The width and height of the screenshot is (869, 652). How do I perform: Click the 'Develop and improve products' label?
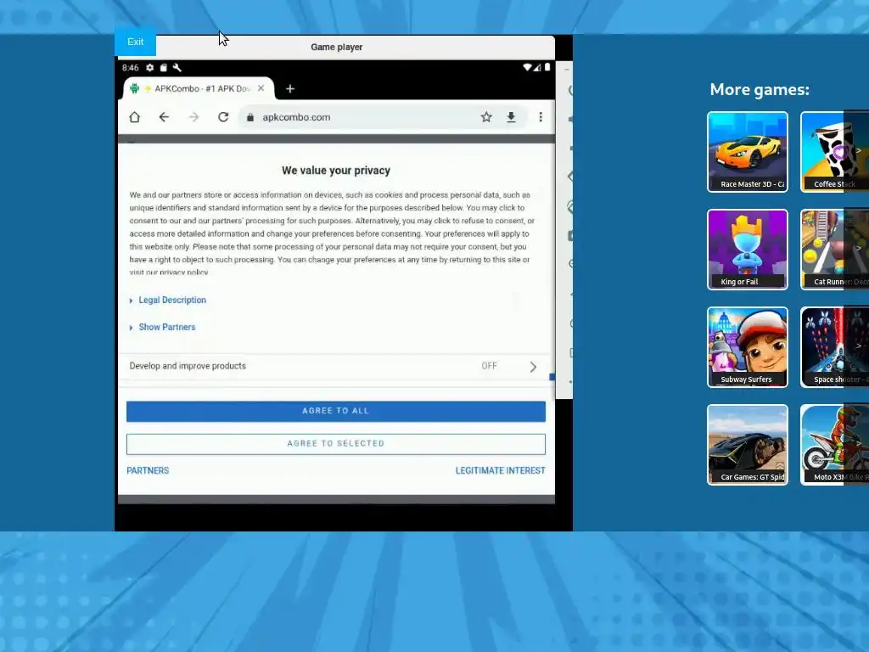[x=188, y=366]
